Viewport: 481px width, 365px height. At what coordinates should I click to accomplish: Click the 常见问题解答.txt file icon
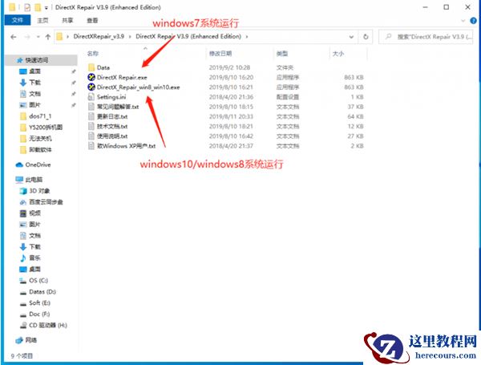click(x=91, y=107)
